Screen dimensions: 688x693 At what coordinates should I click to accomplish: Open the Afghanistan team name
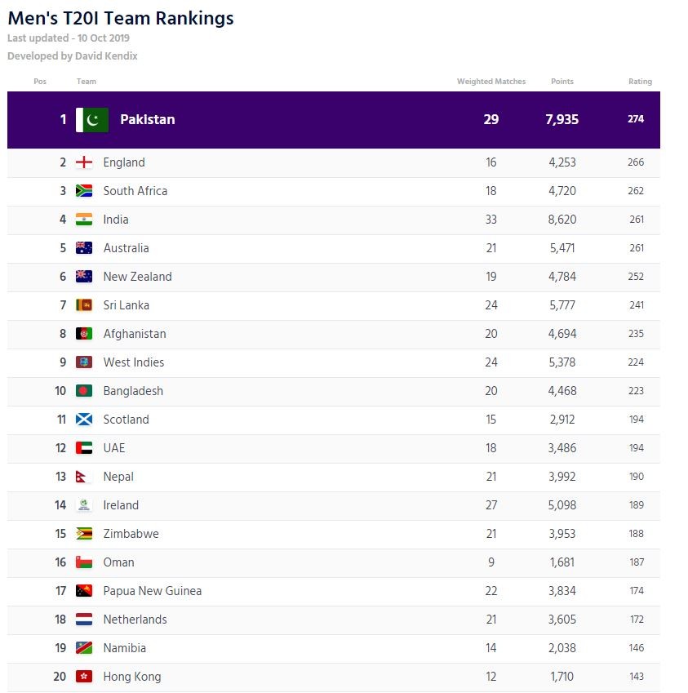pos(135,334)
